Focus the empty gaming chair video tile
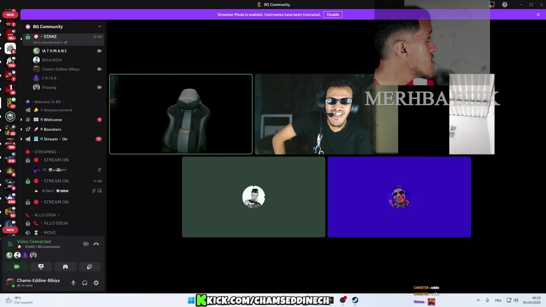The image size is (546, 307). point(181,114)
